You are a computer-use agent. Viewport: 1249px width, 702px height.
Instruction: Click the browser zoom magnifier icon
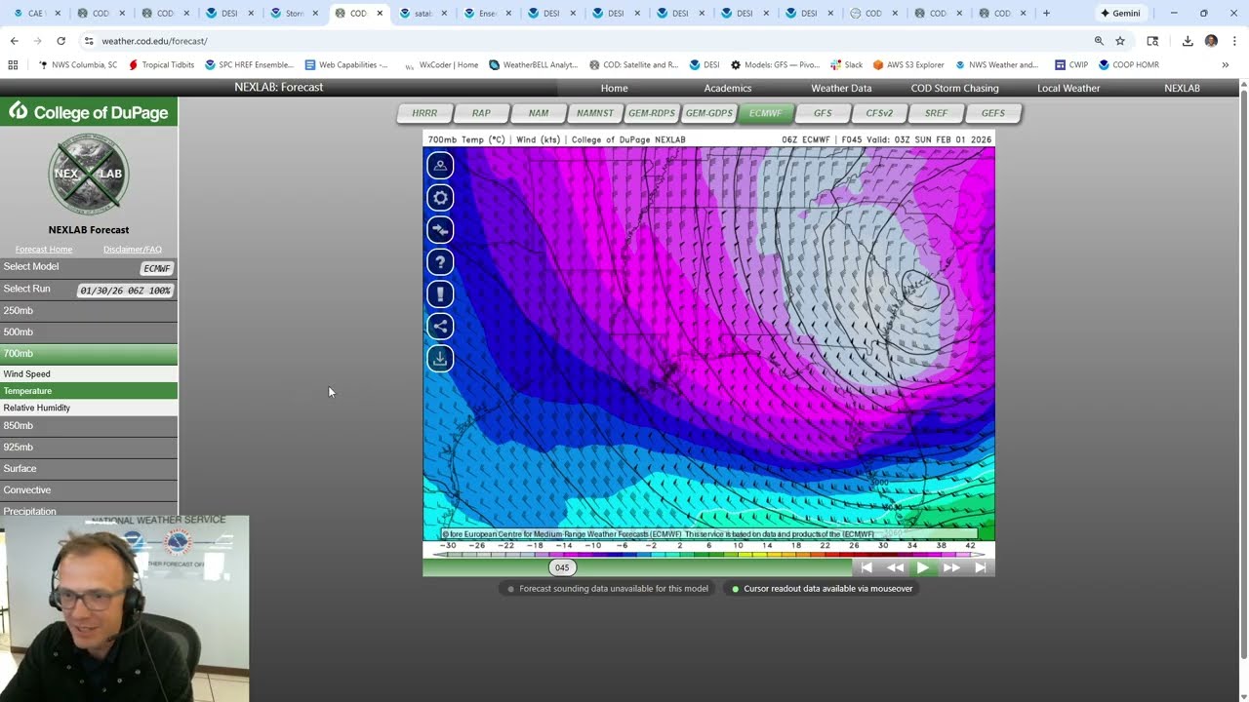point(1099,41)
